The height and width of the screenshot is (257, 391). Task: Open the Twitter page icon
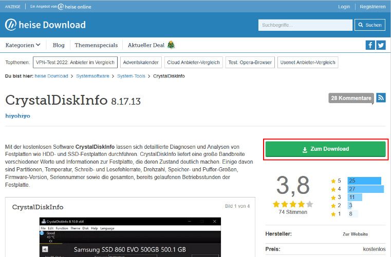click(x=381, y=45)
